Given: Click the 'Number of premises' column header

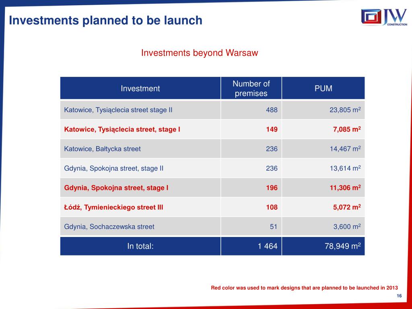Looking at the screenshot, I should 251,89.
